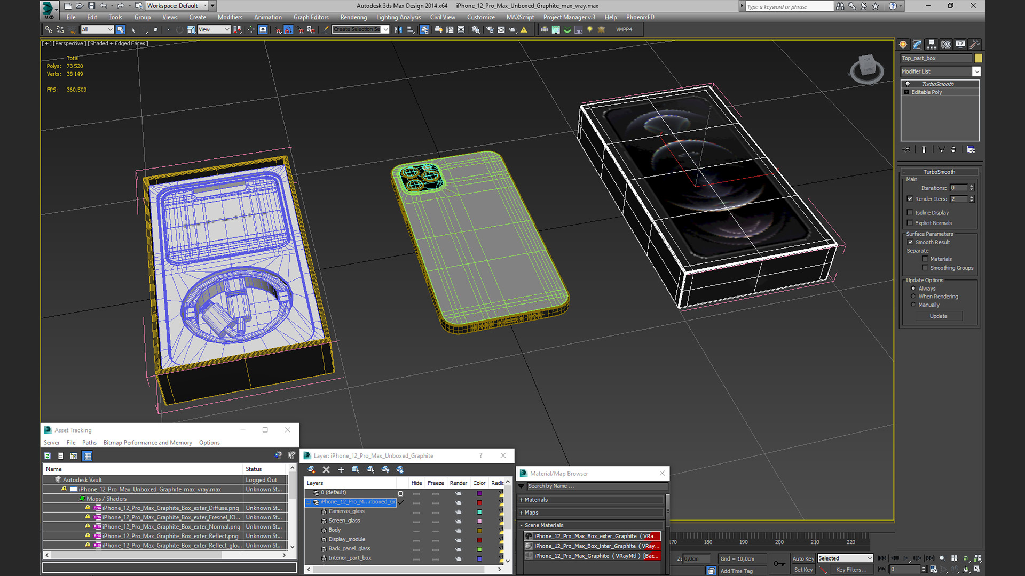Open the Customize menu
The image size is (1025, 576).
pyautogui.click(x=480, y=17)
